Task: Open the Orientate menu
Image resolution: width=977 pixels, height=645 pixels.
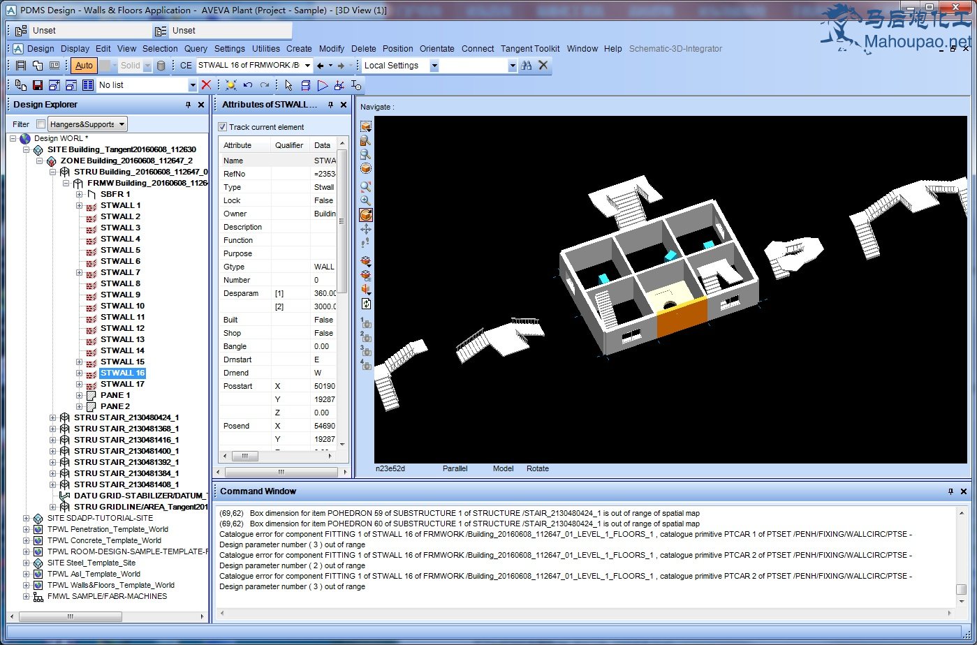Action: [x=436, y=48]
